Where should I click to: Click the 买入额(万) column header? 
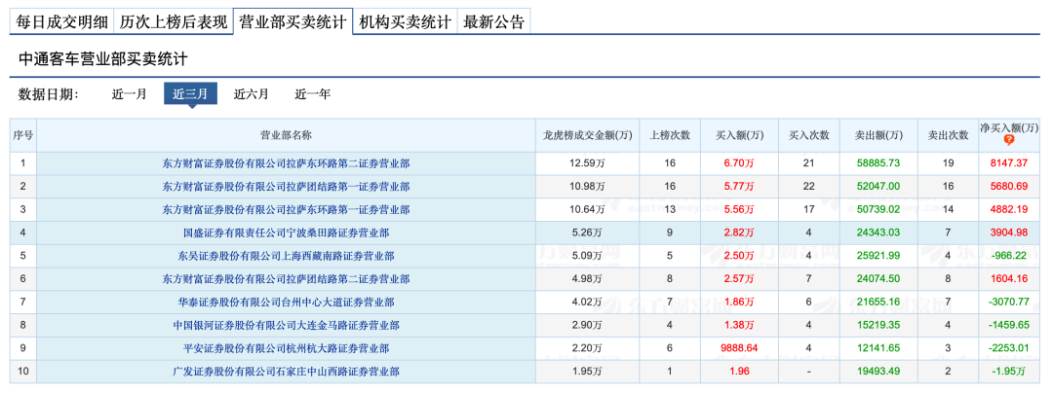click(x=739, y=135)
